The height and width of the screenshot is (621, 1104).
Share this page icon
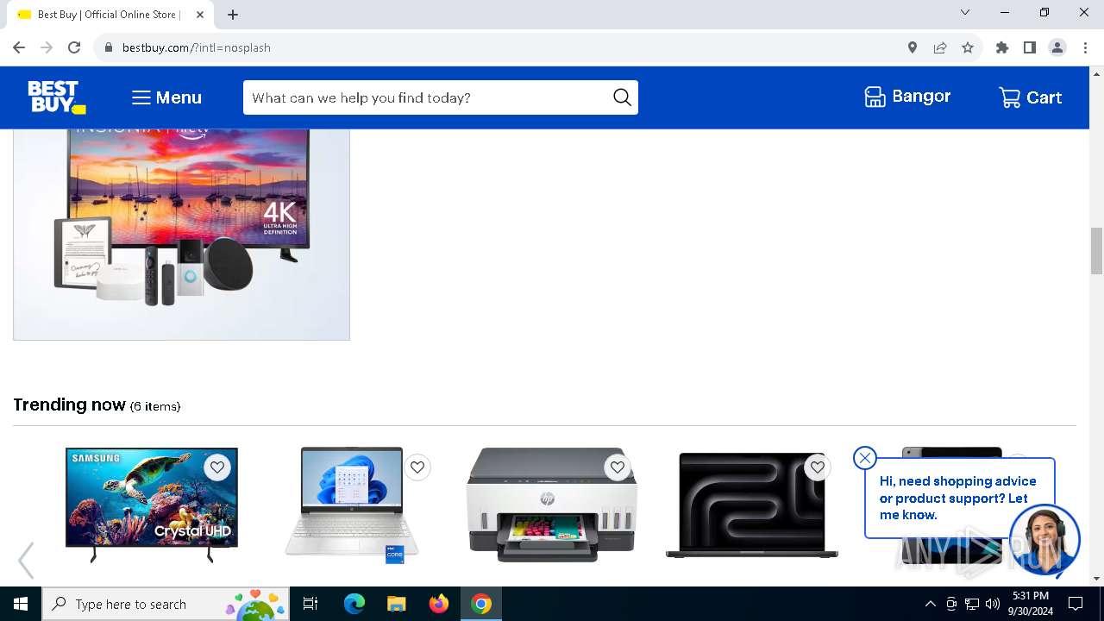940,47
